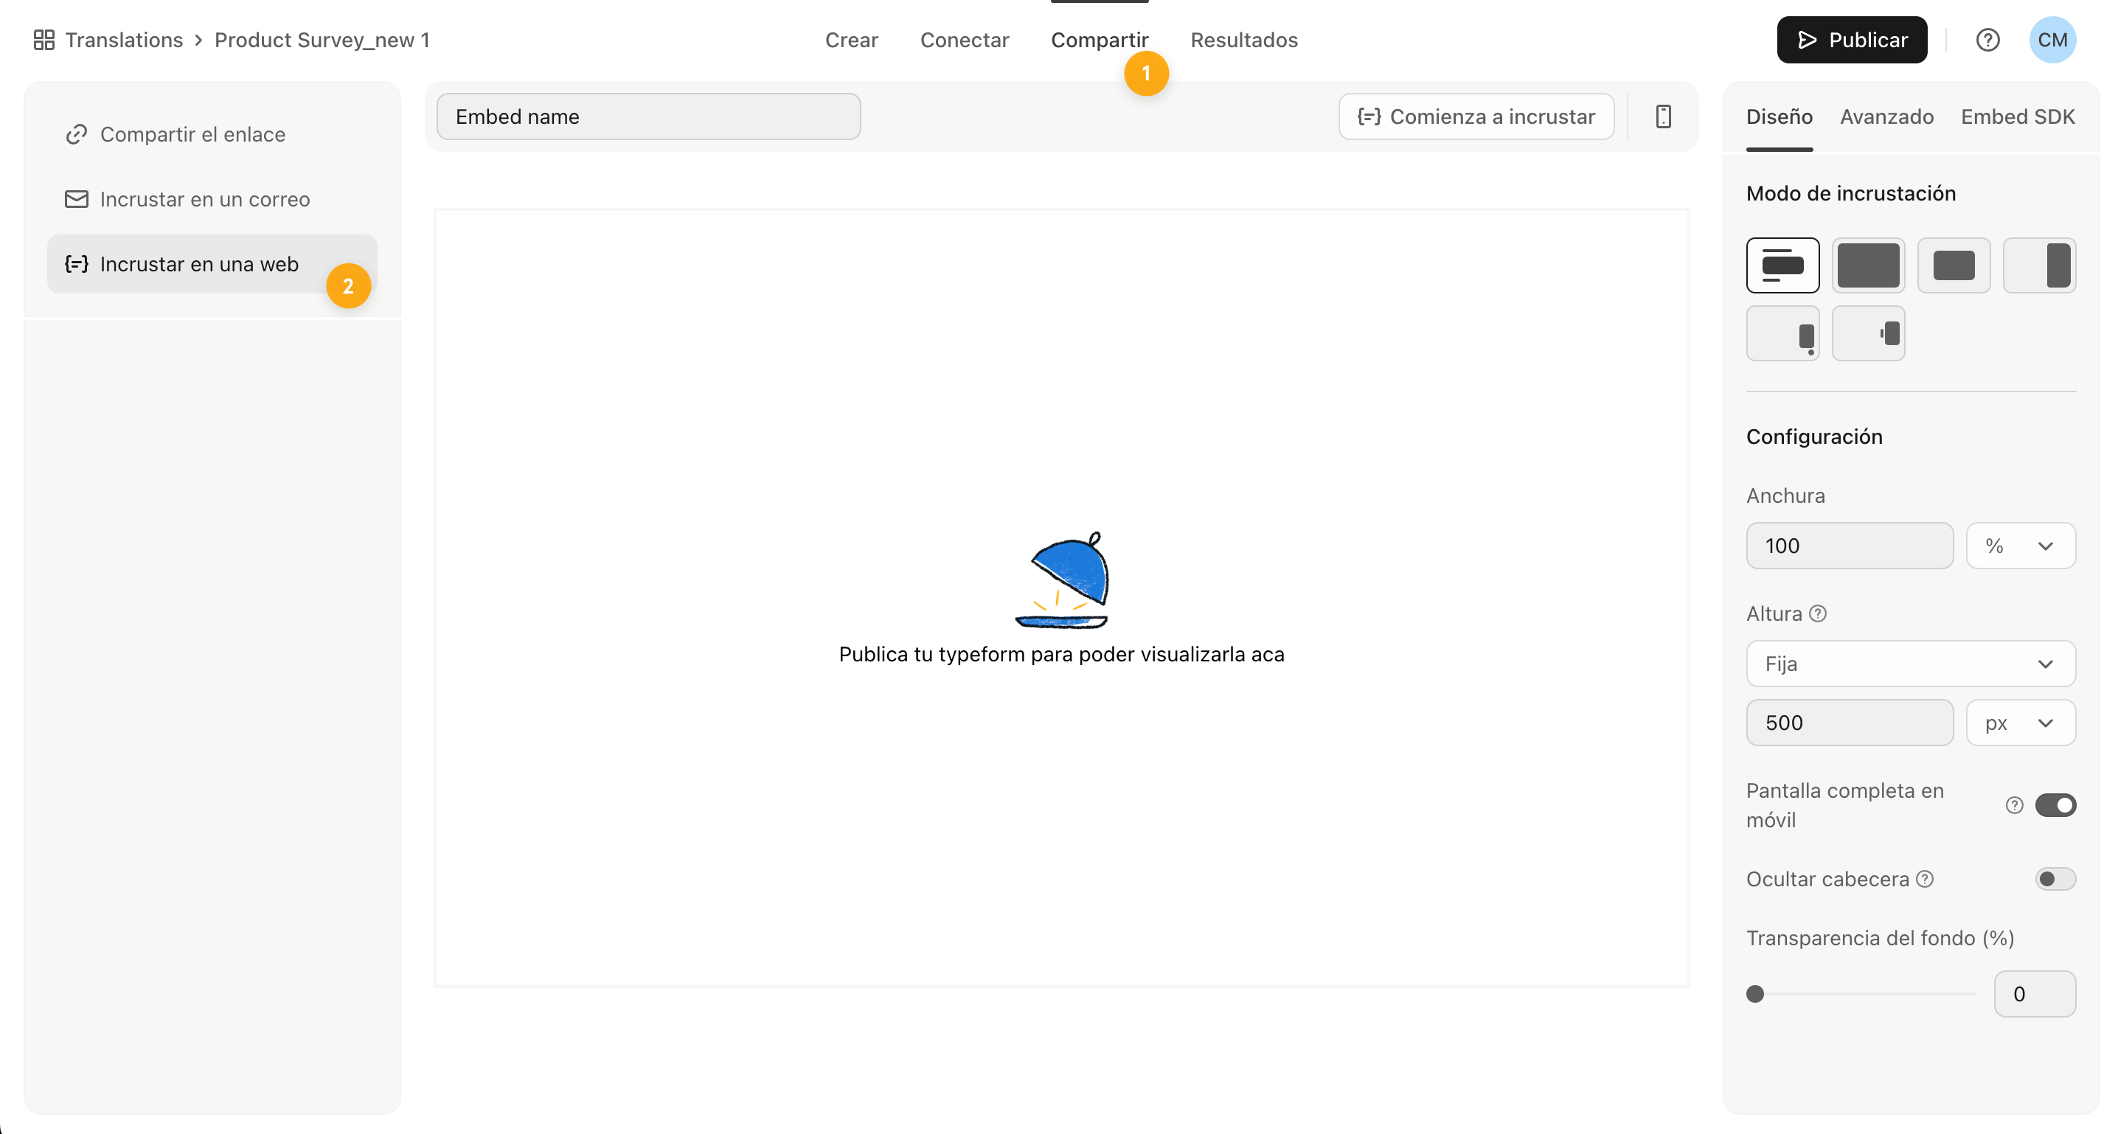Switch to the Embed SDK tab

click(x=2018, y=116)
